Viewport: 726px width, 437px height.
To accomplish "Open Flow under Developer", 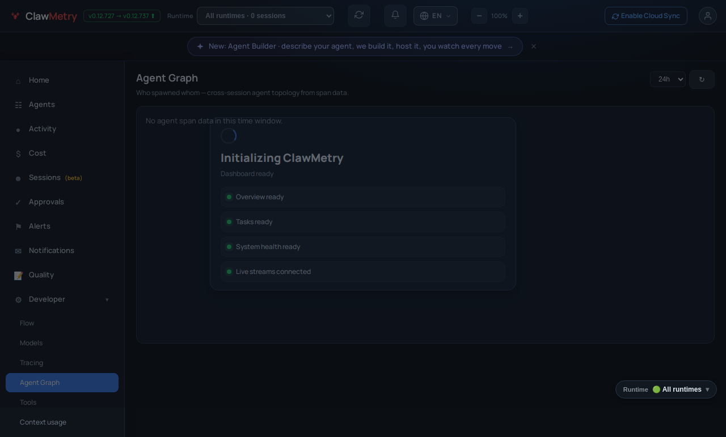I will click(62, 323).
